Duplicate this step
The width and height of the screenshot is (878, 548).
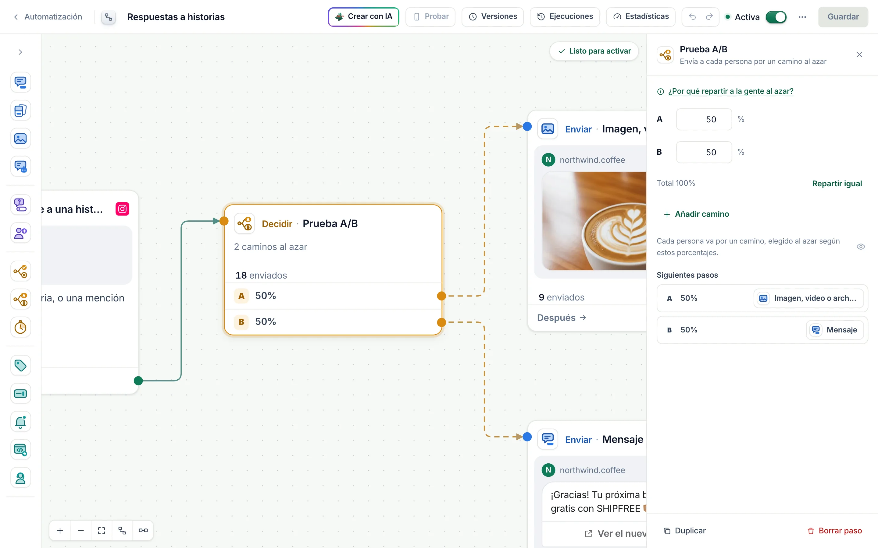[x=684, y=531]
